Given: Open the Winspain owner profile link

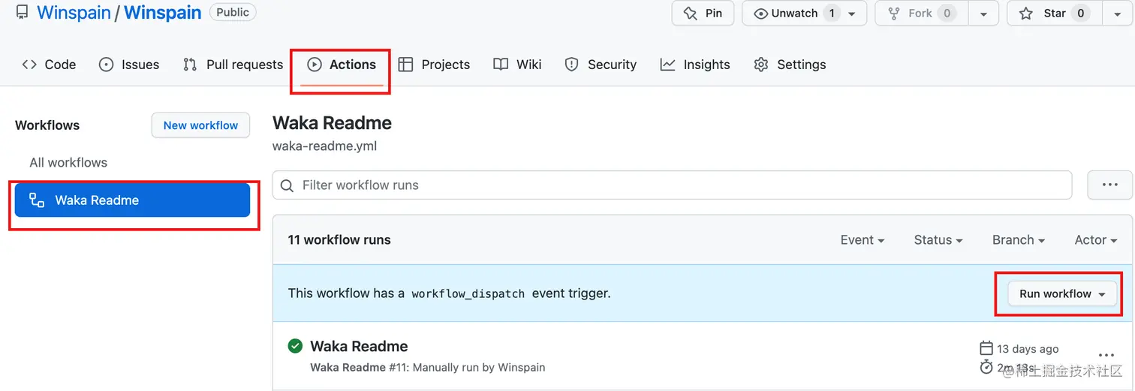Looking at the screenshot, I should (74, 13).
